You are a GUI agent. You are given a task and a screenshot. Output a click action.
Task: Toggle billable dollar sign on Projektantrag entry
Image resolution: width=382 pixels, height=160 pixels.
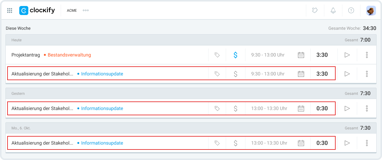[236, 55]
